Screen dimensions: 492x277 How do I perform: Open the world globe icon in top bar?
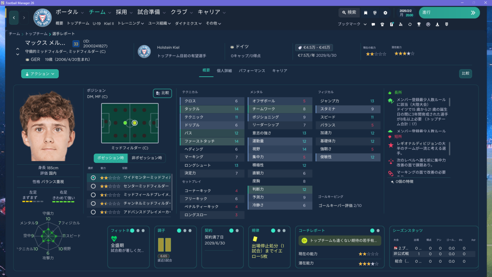(x=375, y=13)
